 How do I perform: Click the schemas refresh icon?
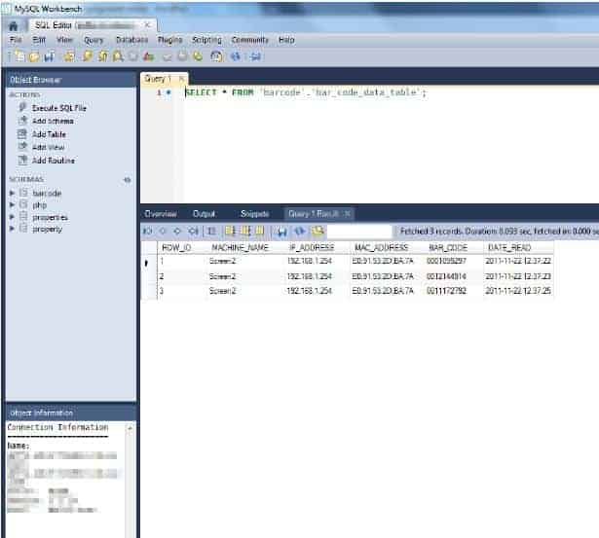127,180
